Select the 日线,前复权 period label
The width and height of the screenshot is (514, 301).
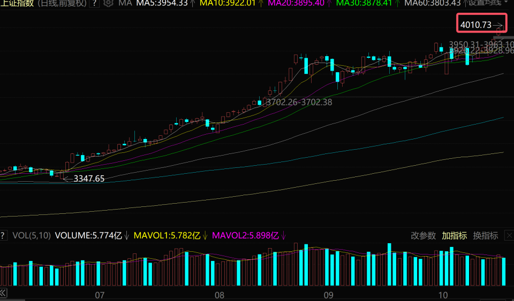click(62, 3)
